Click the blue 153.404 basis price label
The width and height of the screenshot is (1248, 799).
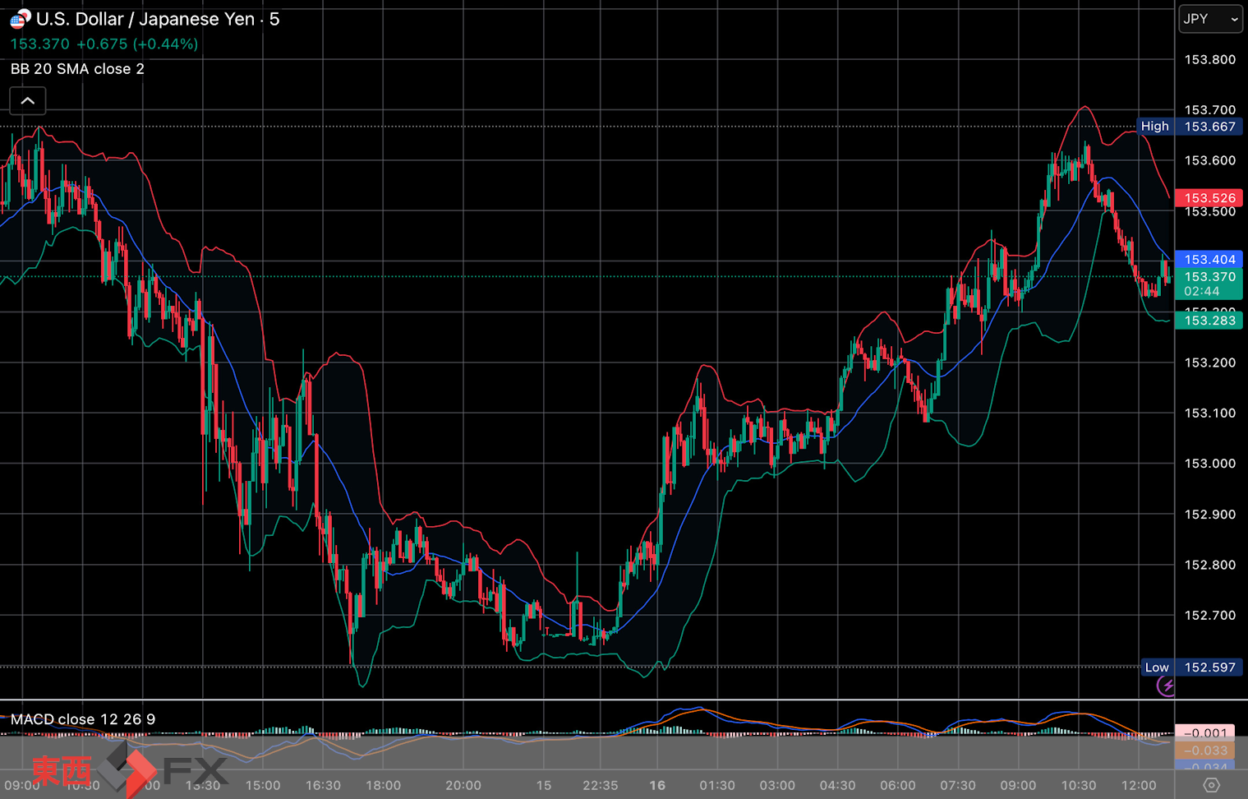tap(1209, 260)
